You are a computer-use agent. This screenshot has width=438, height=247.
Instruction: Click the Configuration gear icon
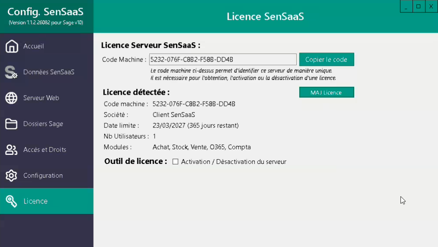click(x=12, y=176)
